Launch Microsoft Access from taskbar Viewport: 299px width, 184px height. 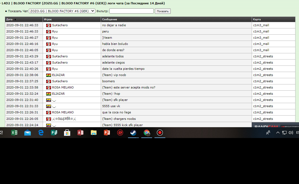[x=80, y=133]
